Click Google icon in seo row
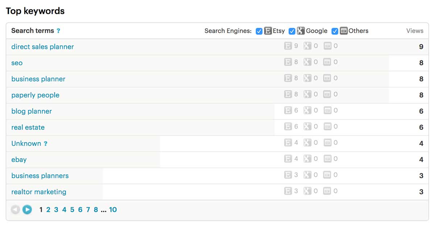Image resolution: width=435 pixels, height=228 pixels. 307,62
